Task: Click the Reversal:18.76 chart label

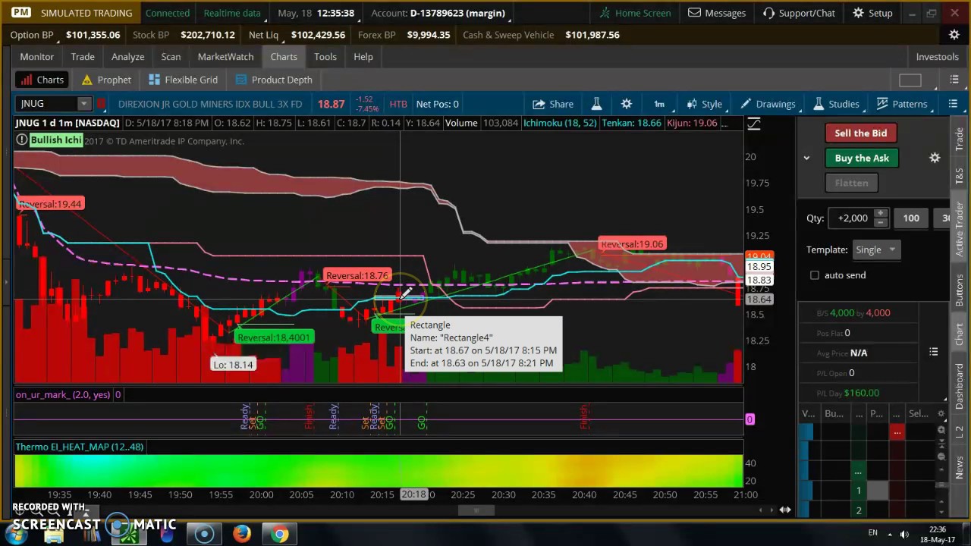Action: coord(357,276)
